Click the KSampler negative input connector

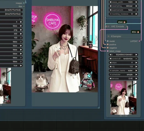(x=108, y=48)
